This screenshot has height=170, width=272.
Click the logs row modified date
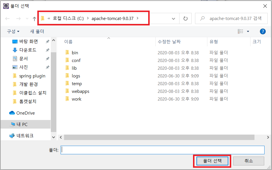[x=178, y=76]
